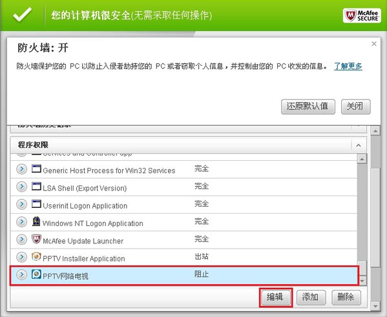Select the Windows NT Logon Application row
This screenshot has width=387, height=317.
184,222
